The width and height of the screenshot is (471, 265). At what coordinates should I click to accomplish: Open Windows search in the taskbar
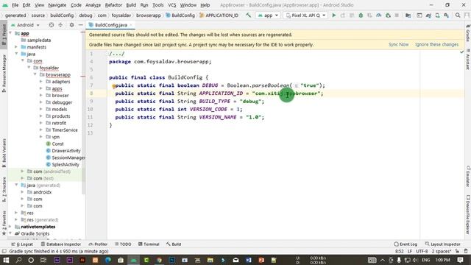(x=18, y=260)
